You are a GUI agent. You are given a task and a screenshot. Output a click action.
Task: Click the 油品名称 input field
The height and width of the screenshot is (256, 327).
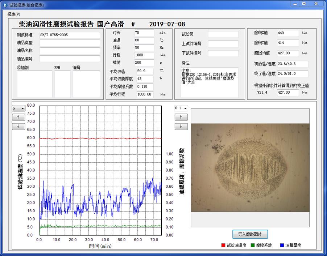click(x=70, y=51)
